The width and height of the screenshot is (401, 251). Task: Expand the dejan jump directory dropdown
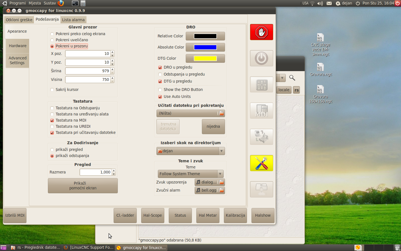(191, 151)
